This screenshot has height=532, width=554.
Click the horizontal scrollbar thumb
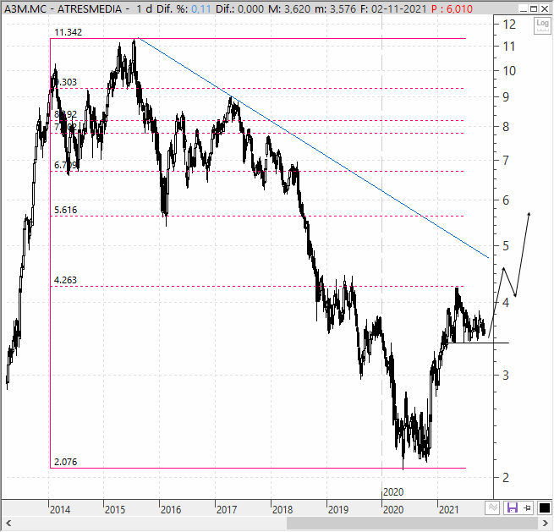pyautogui.click(x=412, y=524)
